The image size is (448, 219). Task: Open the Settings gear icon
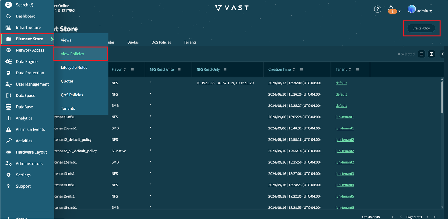coord(8,175)
